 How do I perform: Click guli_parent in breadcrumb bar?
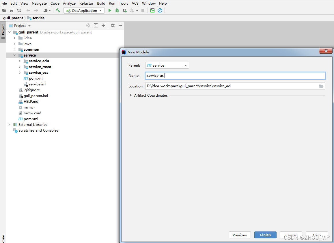pyautogui.click(x=13, y=18)
